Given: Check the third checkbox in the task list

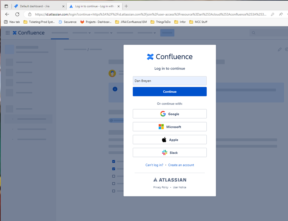Looking at the screenshot, I should pyautogui.click(x=114, y=176).
